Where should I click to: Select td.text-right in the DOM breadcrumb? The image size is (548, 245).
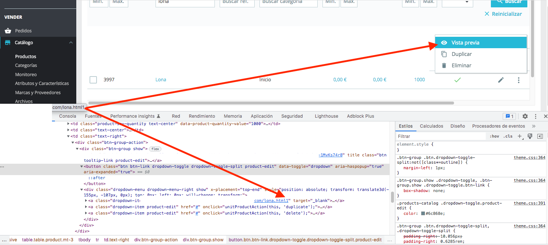tap(117, 240)
